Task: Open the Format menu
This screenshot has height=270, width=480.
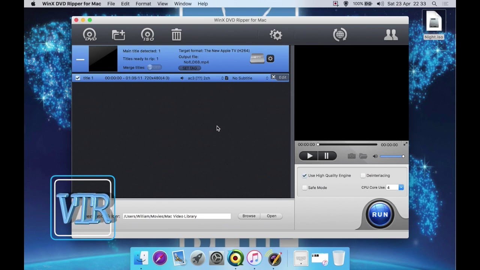Action: (x=143, y=4)
